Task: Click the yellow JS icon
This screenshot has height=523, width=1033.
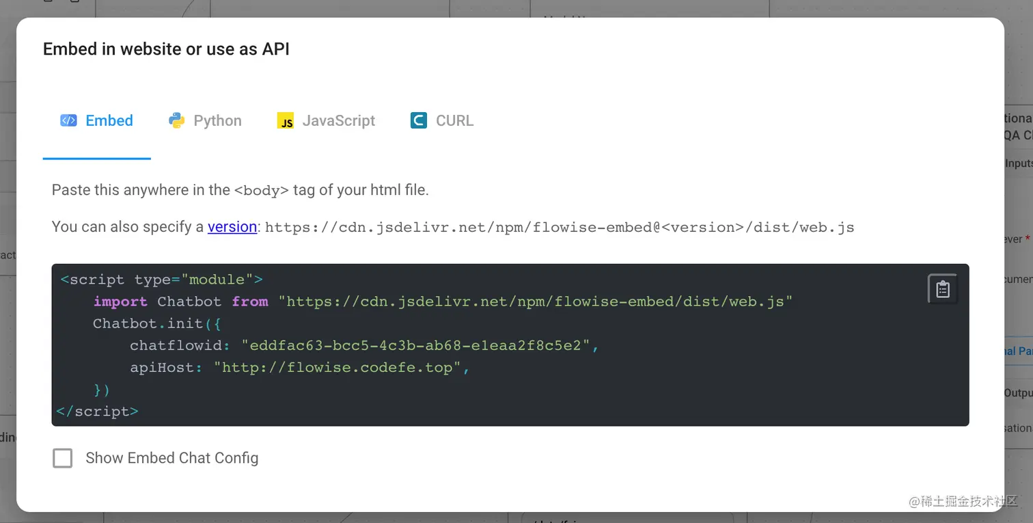Action: click(286, 121)
